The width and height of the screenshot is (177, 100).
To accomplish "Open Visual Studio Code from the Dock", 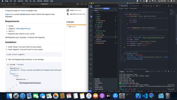I will coord(145,96).
